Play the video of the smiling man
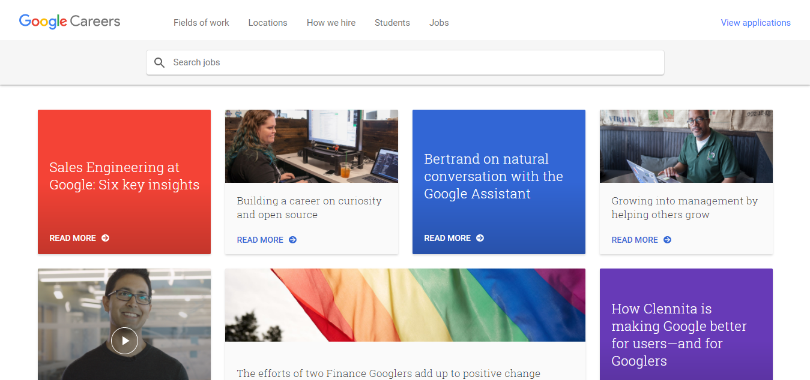 (x=124, y=340)
